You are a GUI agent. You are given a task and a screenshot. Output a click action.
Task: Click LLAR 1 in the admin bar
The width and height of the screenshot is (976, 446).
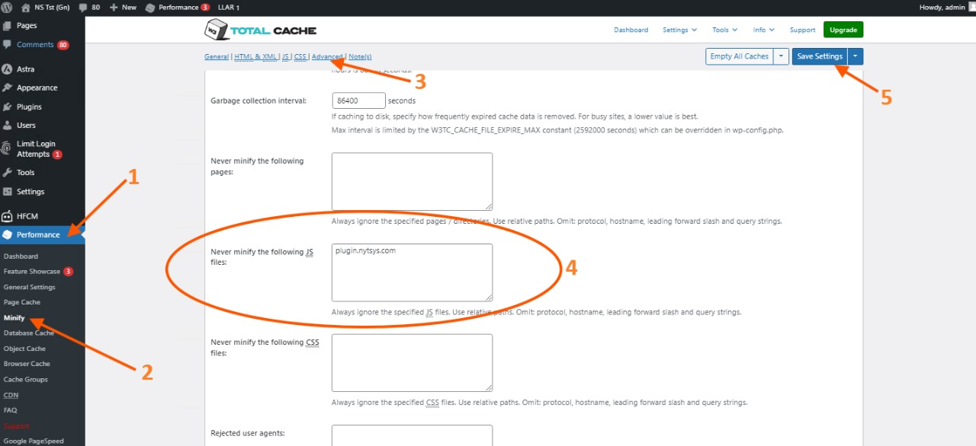pos(229,7)
